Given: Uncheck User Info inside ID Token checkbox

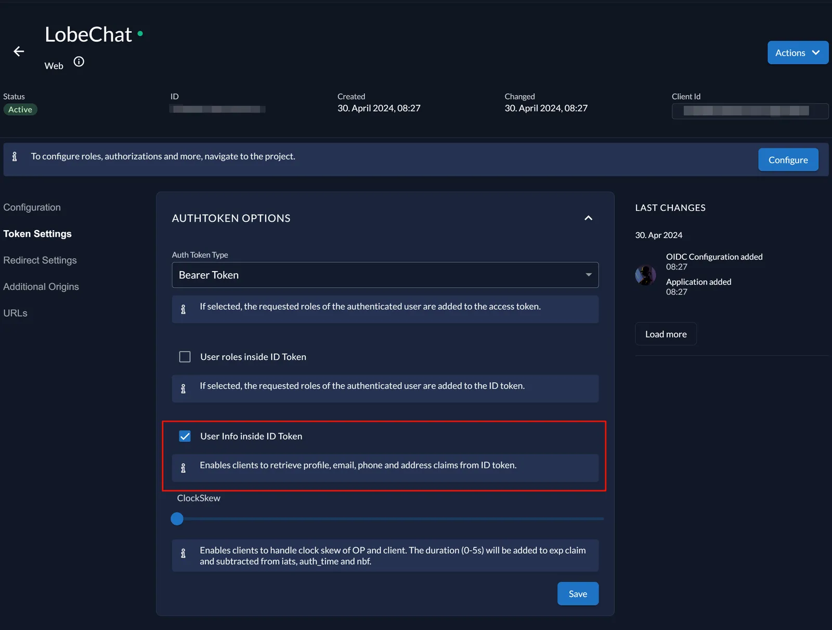Looking at the screenshot, I should [185, 436].
